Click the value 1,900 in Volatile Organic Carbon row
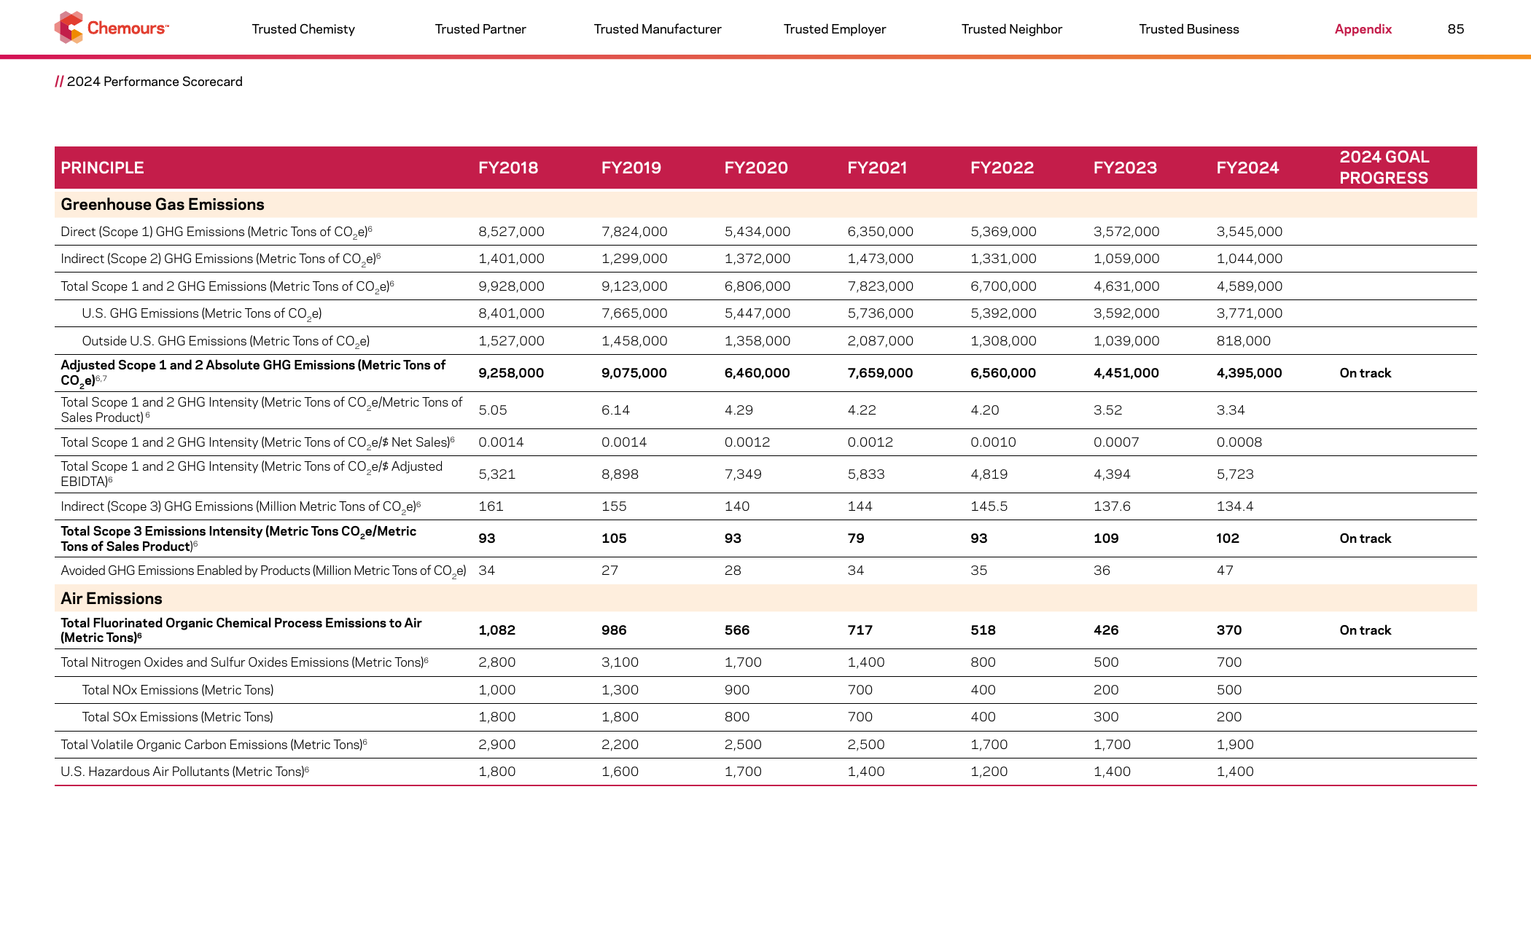Image resolution: width=1531 pixels, height=929 pixels. (1235, 745)
